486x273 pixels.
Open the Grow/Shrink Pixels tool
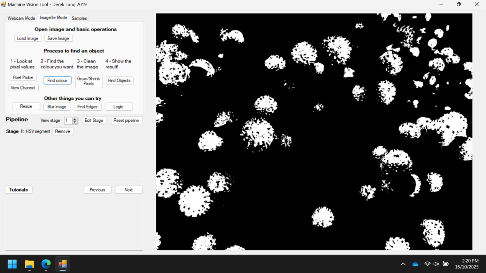point(89,81)
